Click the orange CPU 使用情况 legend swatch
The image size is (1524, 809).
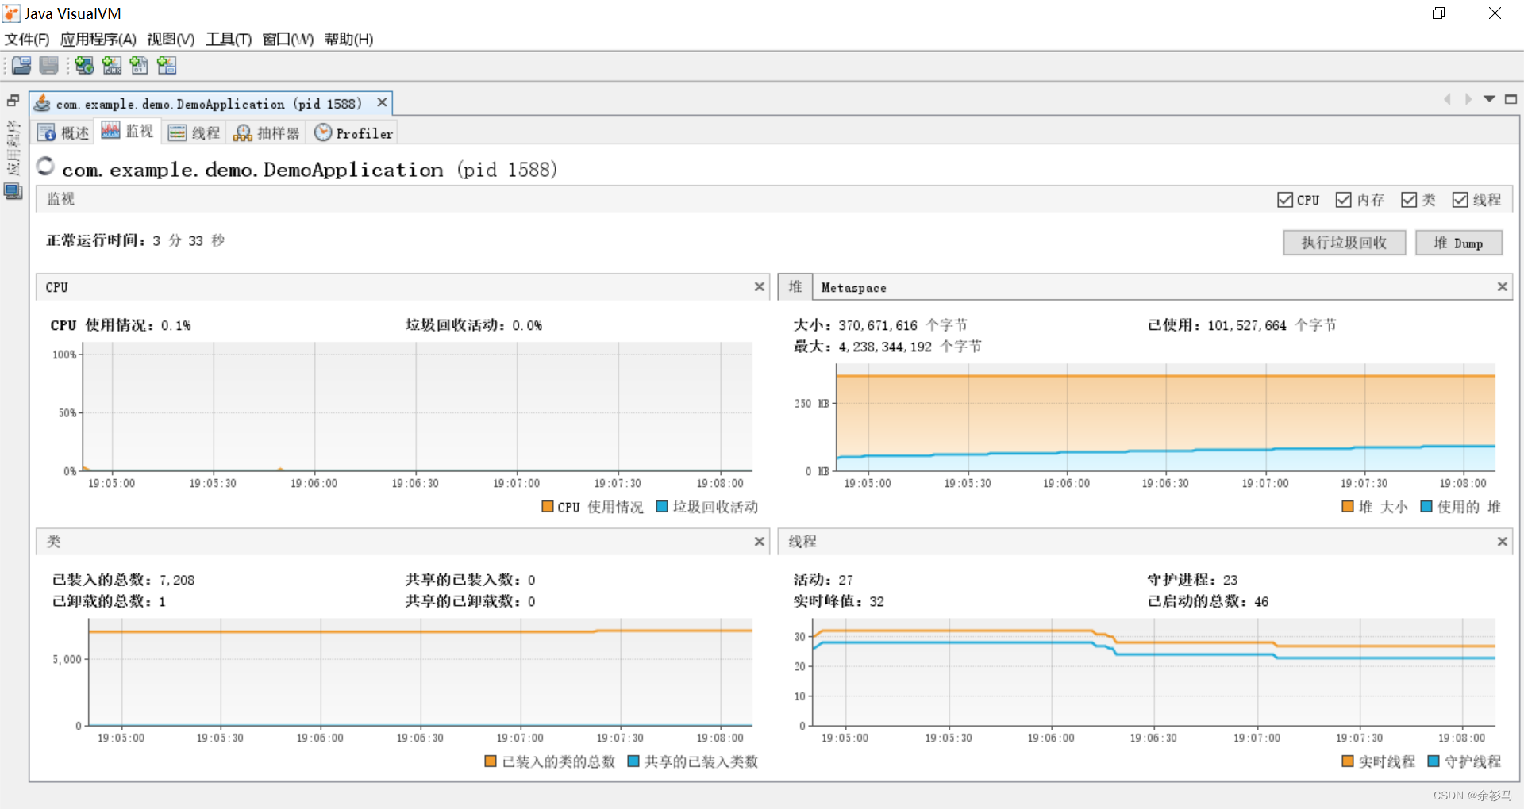[x=548, y=506]
